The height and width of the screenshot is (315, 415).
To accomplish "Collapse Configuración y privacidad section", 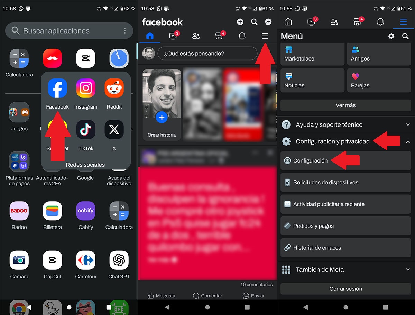I will (346, 141).
